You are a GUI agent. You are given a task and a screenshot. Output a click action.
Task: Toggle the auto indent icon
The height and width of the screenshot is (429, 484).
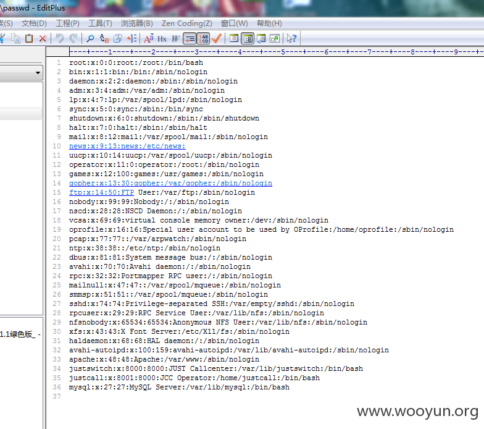click(190, 38)
